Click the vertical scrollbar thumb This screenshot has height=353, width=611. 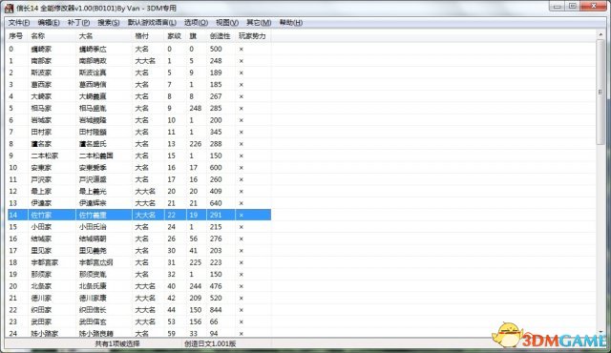tap(600, 93)
